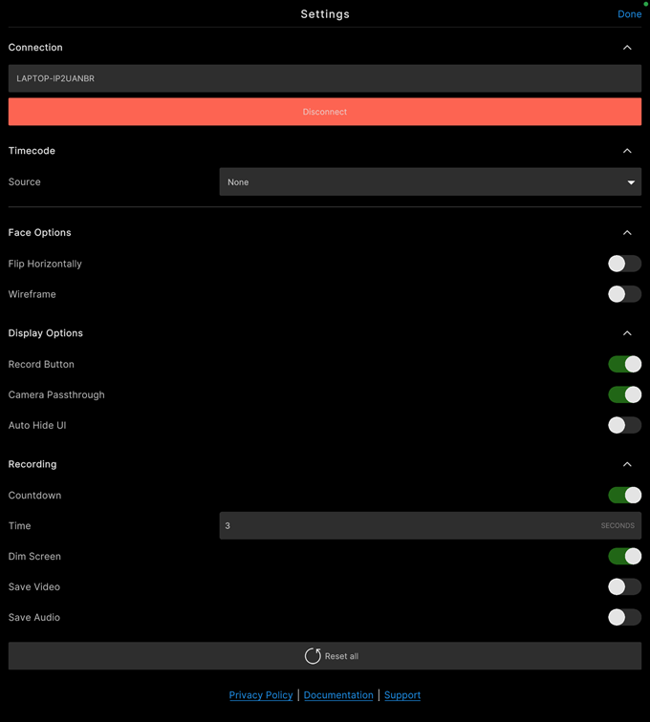Turn off the Record Button switch

click(x=624, y=364)
